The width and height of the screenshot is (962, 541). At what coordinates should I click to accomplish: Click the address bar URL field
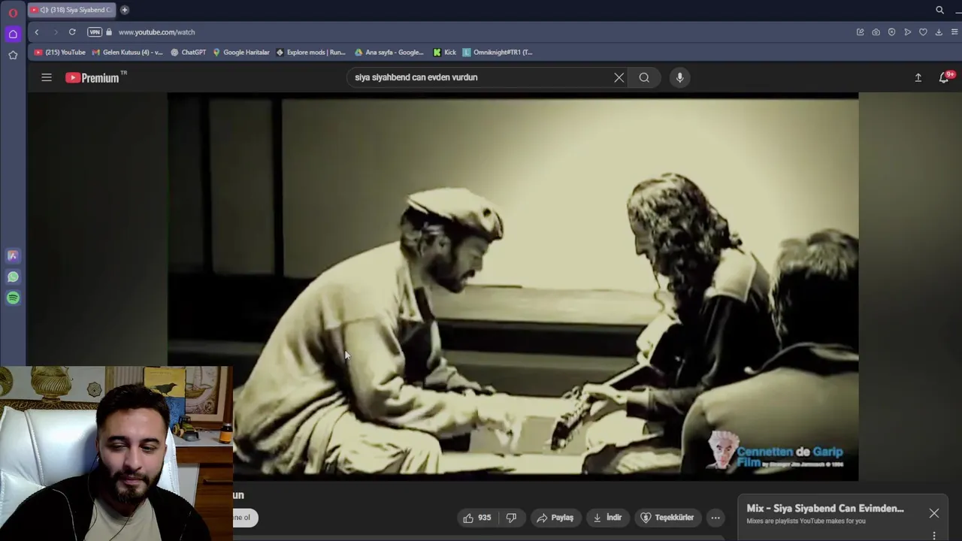point(156,32)
